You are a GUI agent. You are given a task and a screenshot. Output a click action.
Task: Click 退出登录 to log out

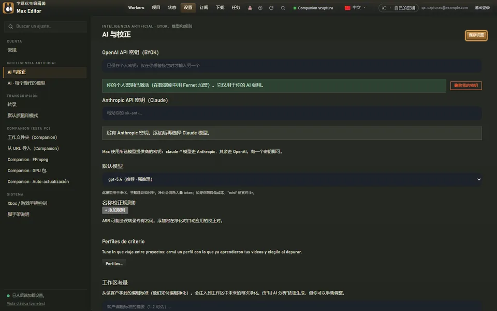point(482,8)
